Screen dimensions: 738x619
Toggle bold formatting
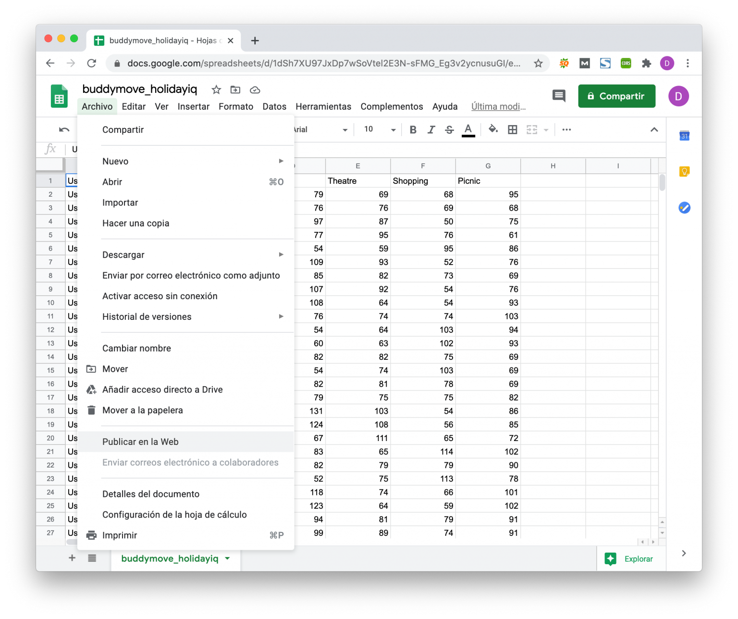413,129
